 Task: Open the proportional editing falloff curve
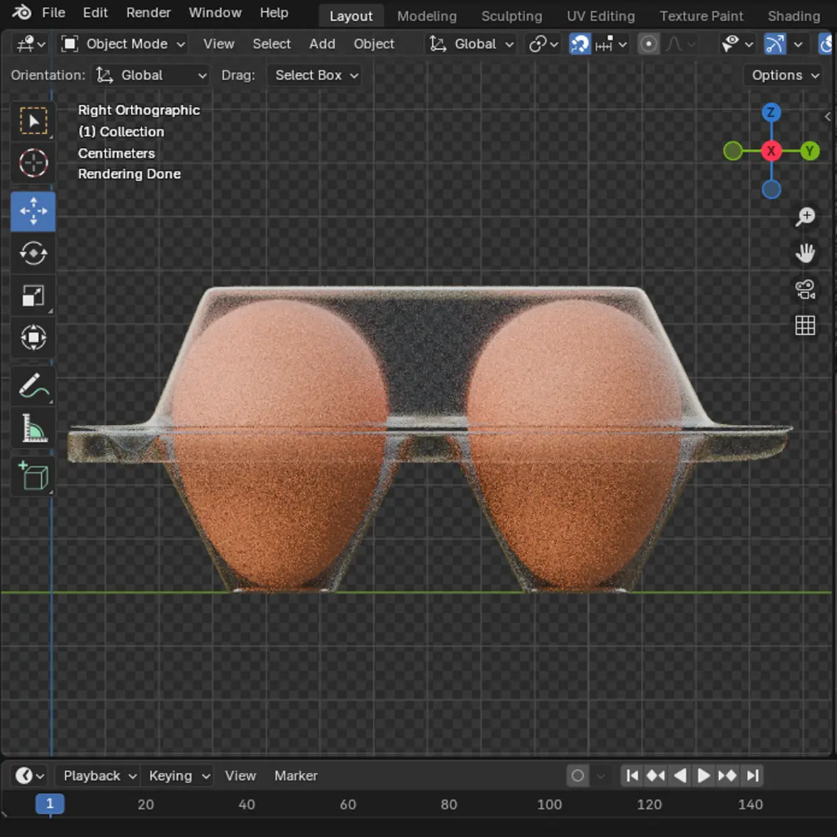pyautogui.click(x=681, y=44)
